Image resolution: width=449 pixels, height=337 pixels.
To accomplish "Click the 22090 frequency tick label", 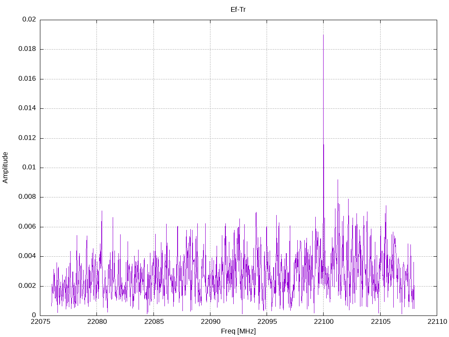I will point(210,322).
